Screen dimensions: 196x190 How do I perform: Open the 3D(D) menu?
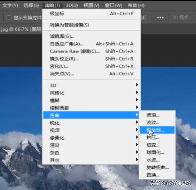72,6
